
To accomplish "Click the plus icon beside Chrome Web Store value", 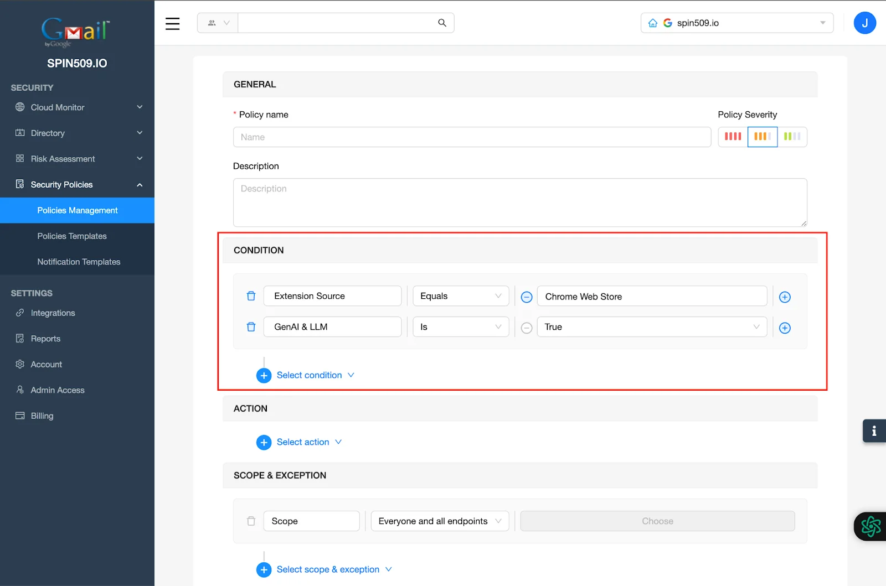I will pos(785,297).
